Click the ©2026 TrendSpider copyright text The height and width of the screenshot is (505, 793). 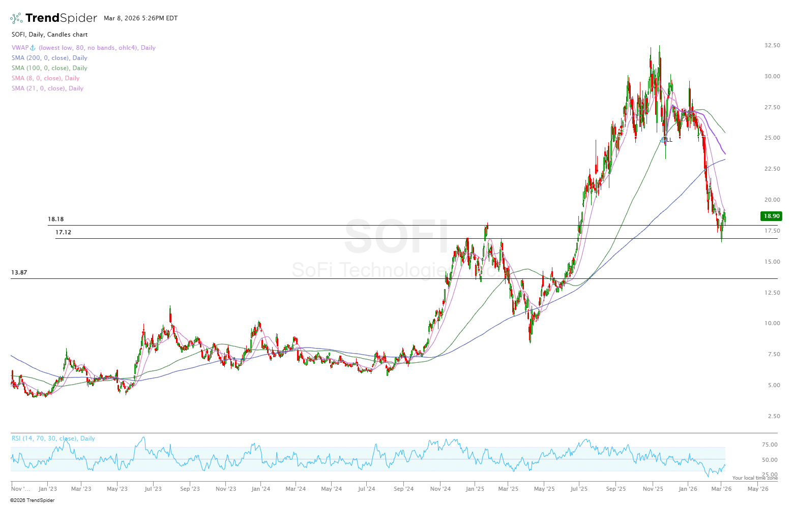32,500
